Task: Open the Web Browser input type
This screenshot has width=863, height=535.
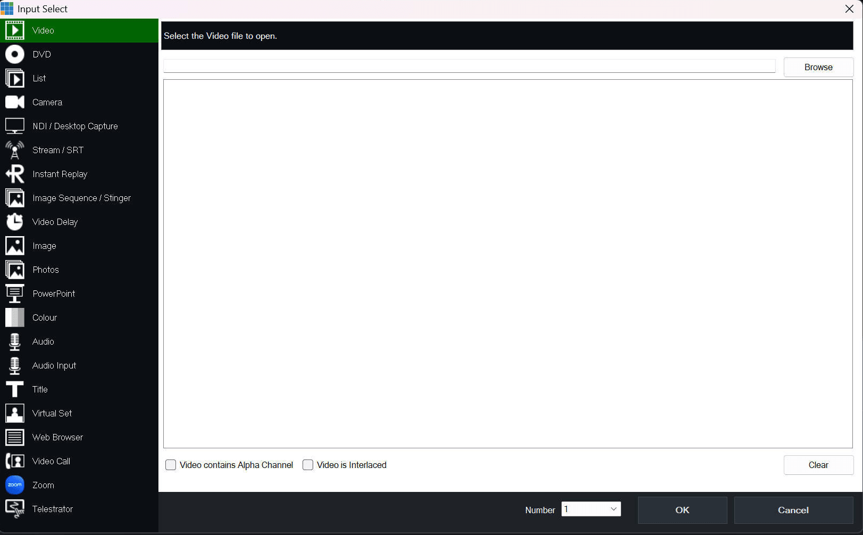Action: [79, 437]
